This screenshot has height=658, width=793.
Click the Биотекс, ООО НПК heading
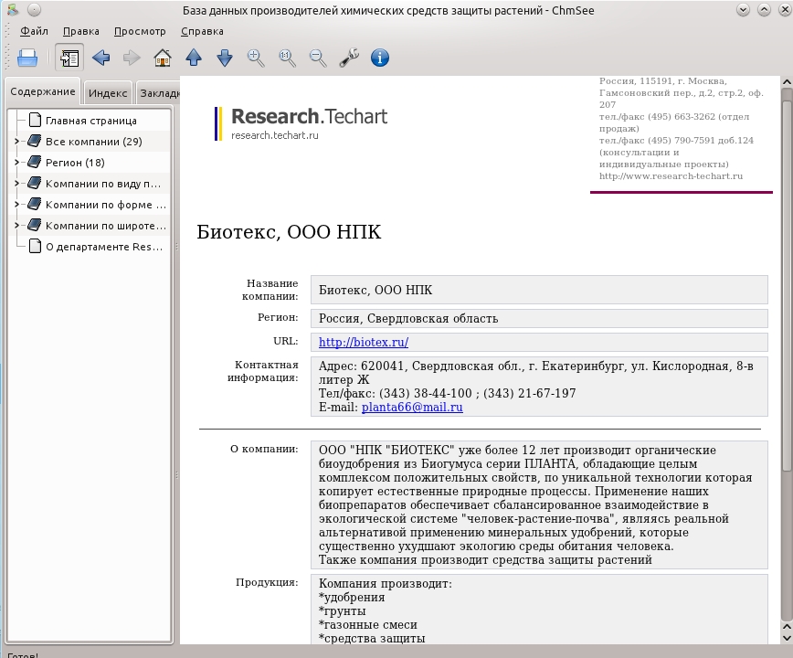pyautogui.click(x=289, y=231)
